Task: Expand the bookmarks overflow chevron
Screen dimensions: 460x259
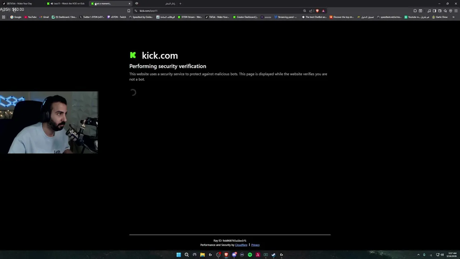Action: [x=454, y=17]
